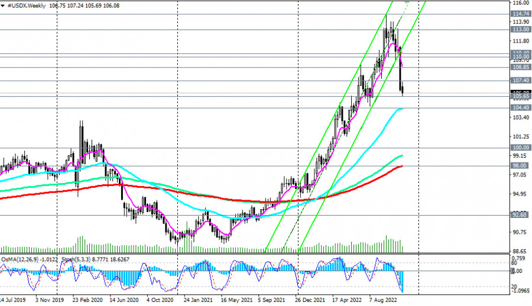The image size is (532, 306).
Task: Click the 14 Jul 2019 date label
Action: 13,300
